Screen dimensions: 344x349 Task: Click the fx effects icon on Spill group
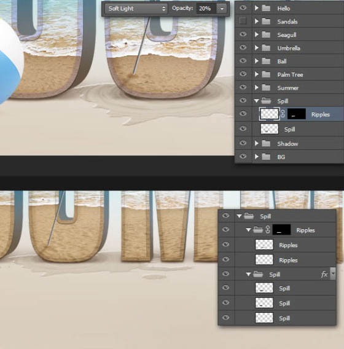coord(324,274)
